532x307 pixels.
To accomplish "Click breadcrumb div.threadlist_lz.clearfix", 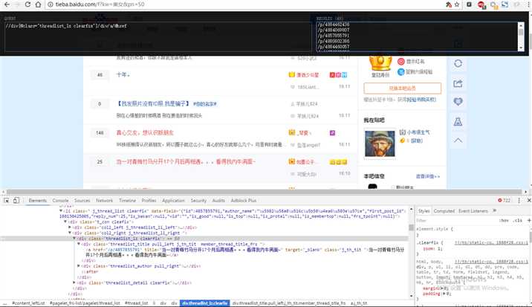I will pyautogui.click(x=204, y=303).
